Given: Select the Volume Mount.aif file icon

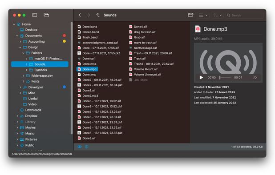Looking at the screenshot, I should (131, 69).
